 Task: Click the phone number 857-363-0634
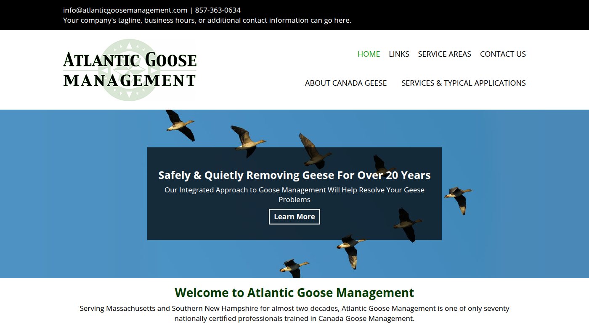tap(218, 10)
